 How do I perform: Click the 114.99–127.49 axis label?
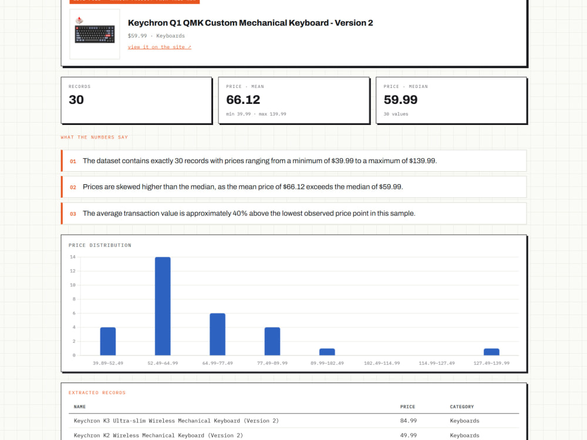click(437, 363)
